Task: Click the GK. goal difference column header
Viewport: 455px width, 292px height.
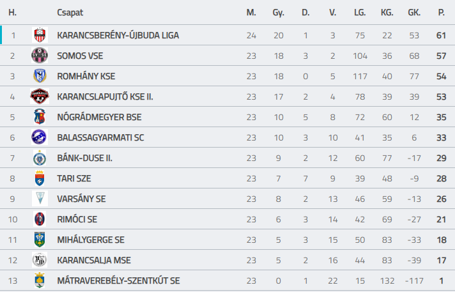Action: 414,13
